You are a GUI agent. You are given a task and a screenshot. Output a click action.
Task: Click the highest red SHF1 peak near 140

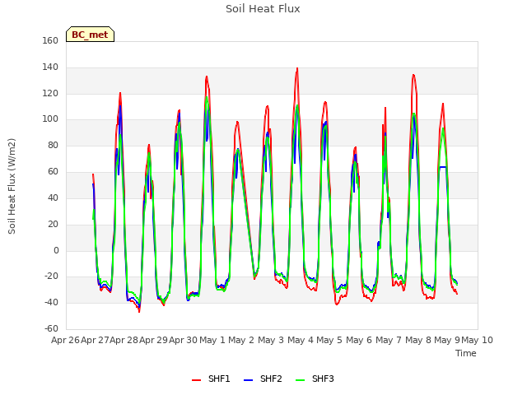click(x=297, y=69)
